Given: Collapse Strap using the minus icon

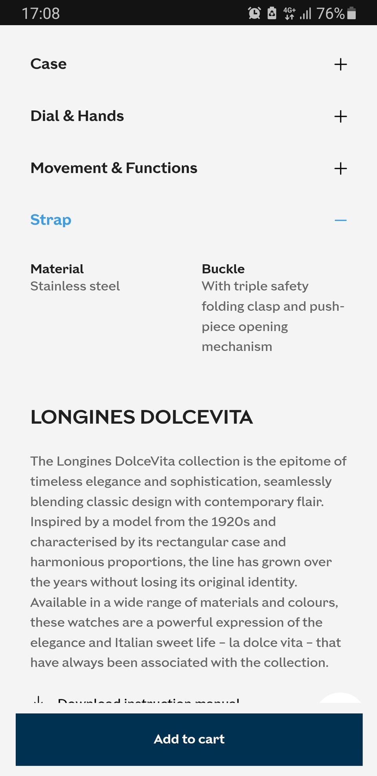Looking at the screenshot, I should 340,220.
